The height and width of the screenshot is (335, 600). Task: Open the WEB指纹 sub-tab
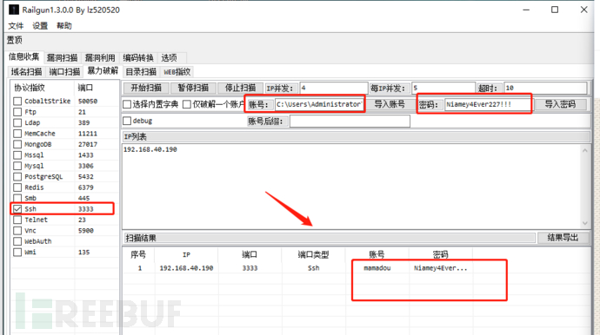[177, 71]
